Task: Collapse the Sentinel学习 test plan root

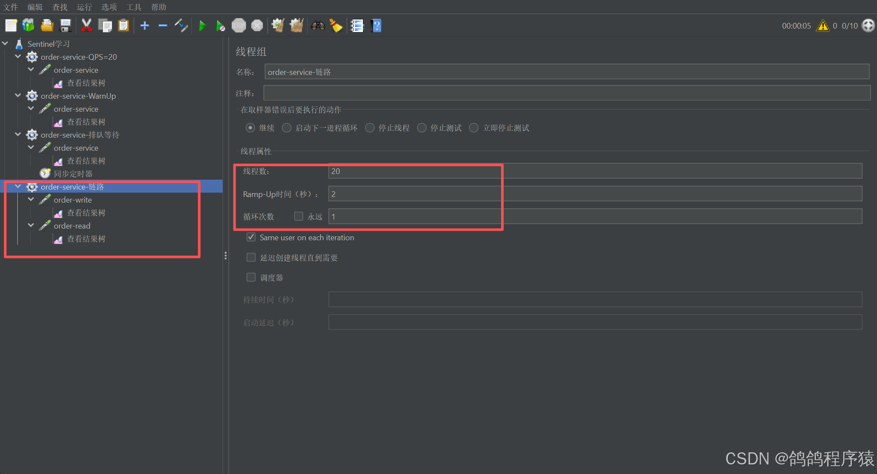Action: click(5, 44)
